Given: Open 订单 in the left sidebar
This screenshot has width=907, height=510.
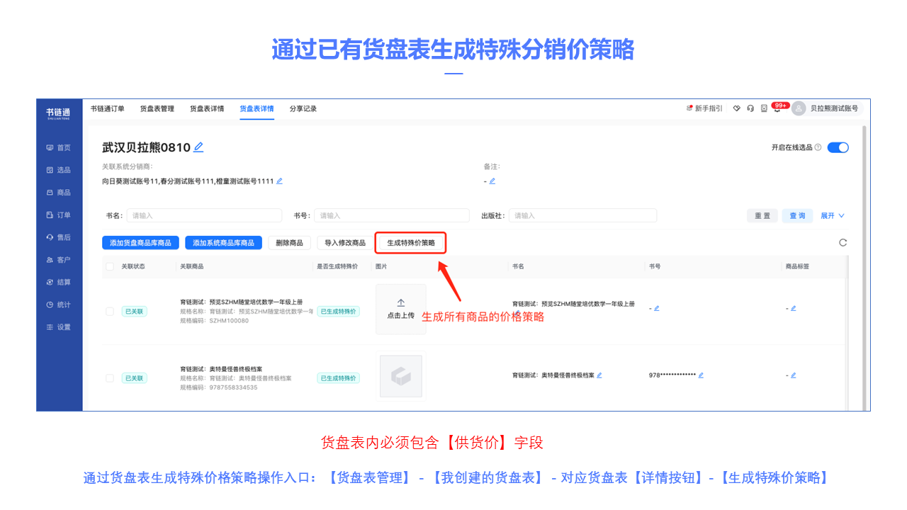Looking at the screenshot, I should click(59, 215).
